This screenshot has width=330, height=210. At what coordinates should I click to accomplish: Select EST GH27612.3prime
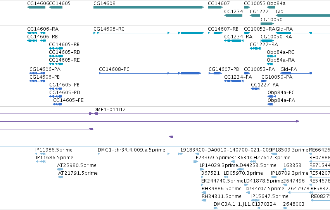pos(253,162)
